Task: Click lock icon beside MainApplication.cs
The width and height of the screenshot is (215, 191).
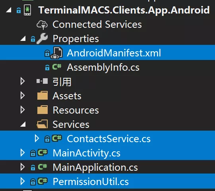Action: click(33, 168)
